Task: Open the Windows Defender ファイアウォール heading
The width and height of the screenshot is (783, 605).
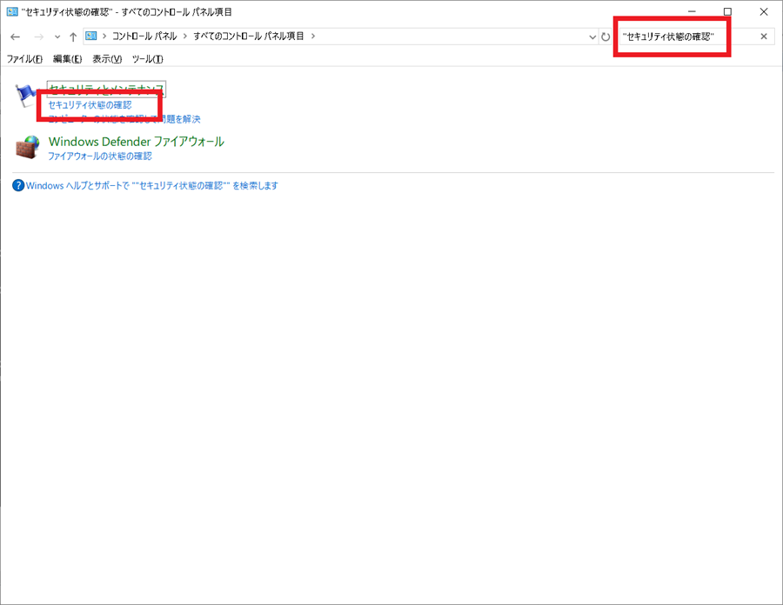Action: coord(136,141)
